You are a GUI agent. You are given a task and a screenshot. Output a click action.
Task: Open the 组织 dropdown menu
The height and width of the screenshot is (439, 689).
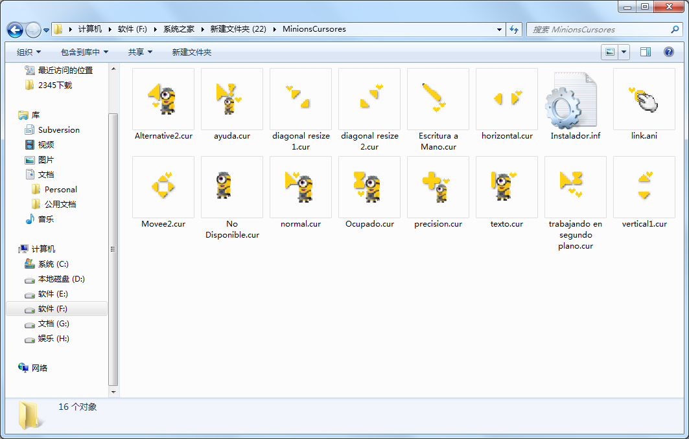point(29,52)
